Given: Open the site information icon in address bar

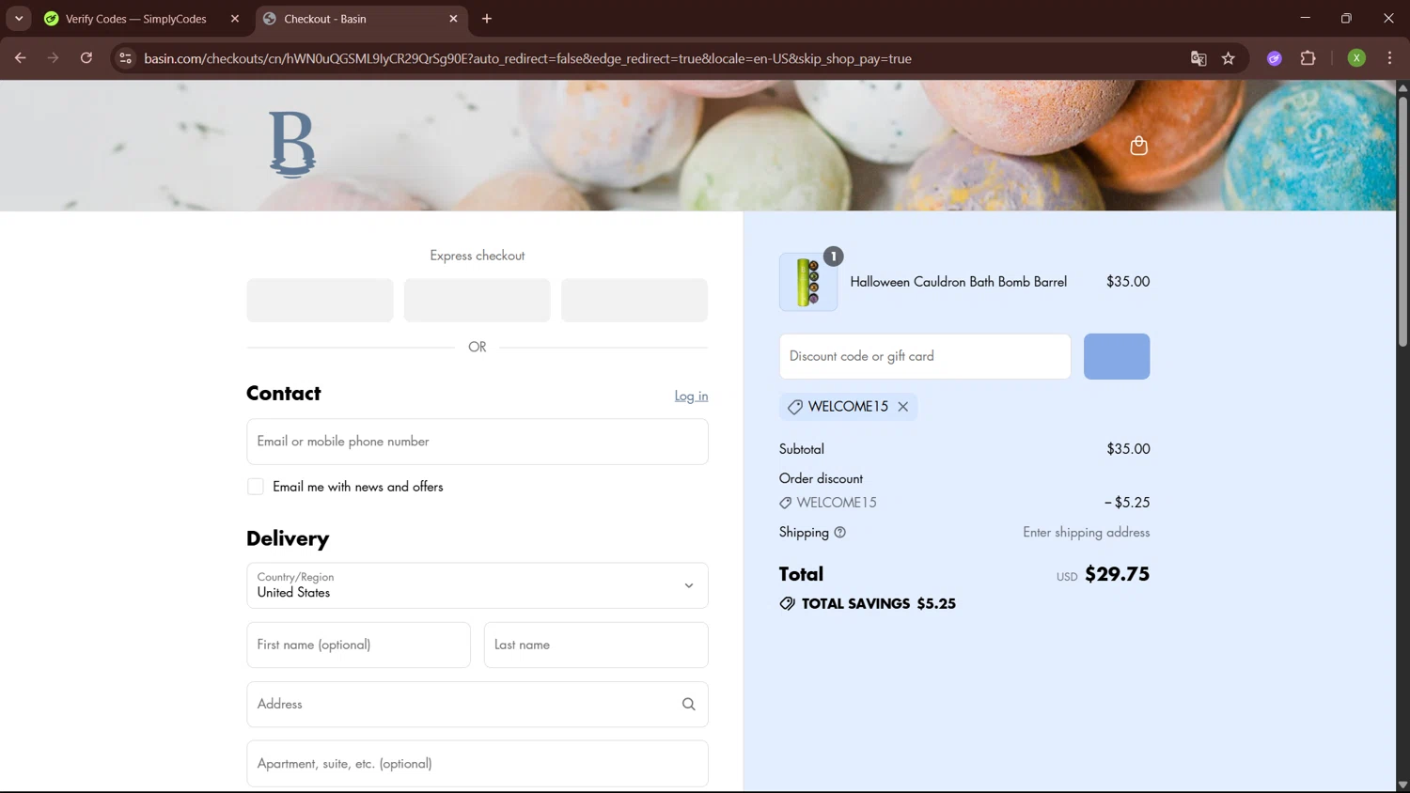Looking at the screenshot, I should click(x=125, y=58).
